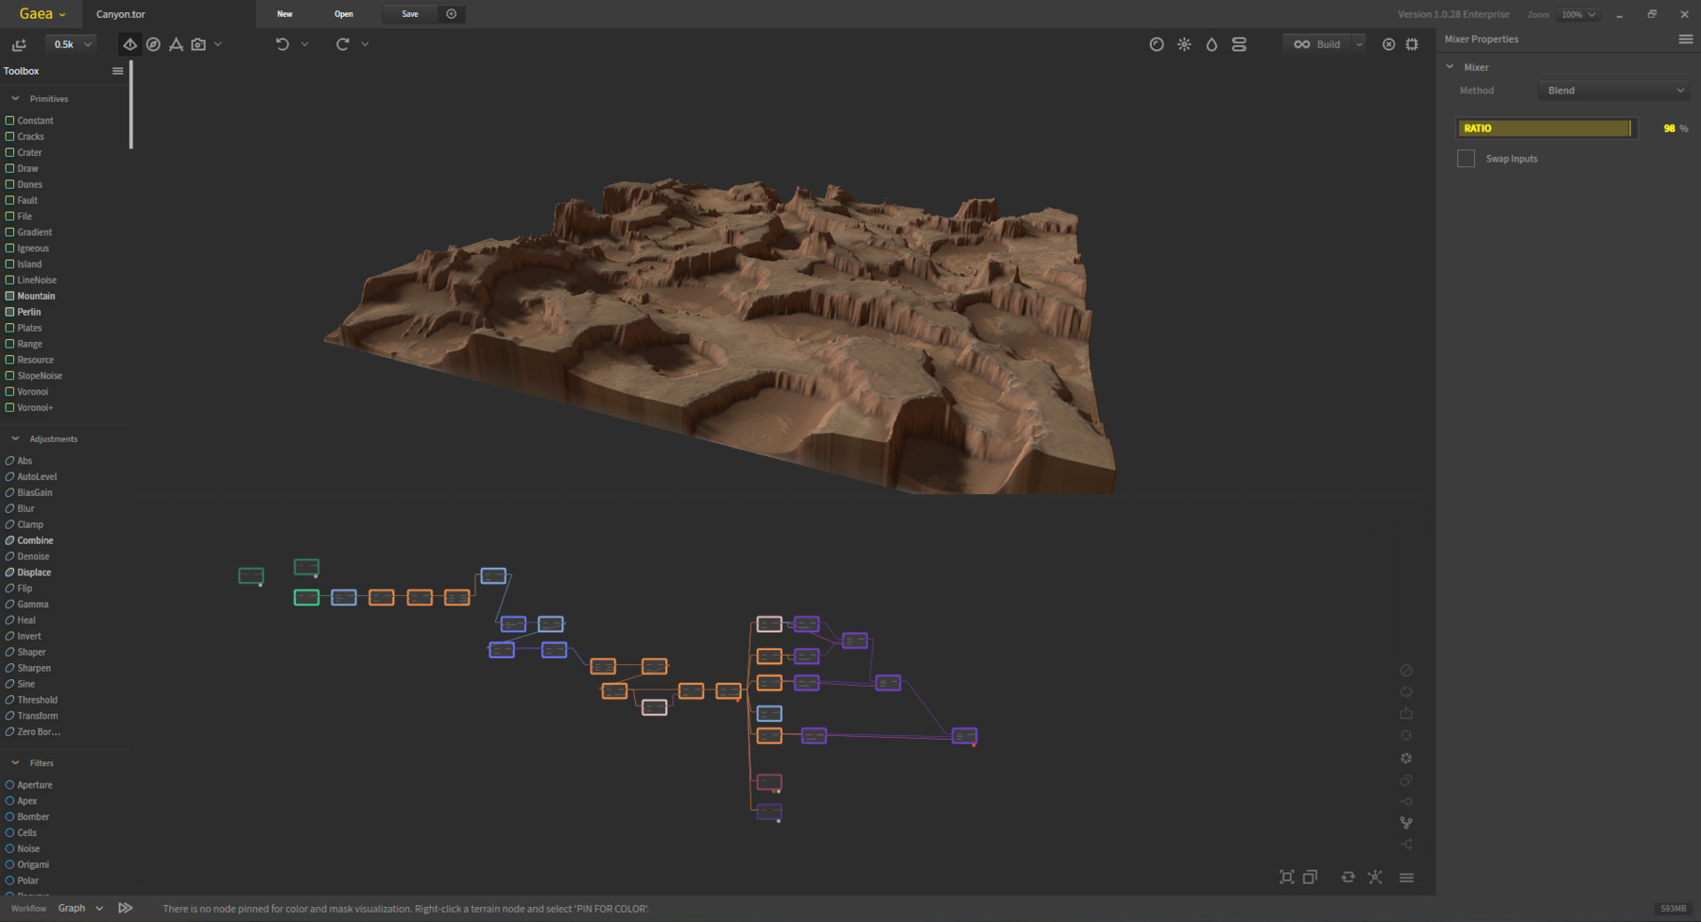Click the cancel build icon next to Build

[1388, 43]
